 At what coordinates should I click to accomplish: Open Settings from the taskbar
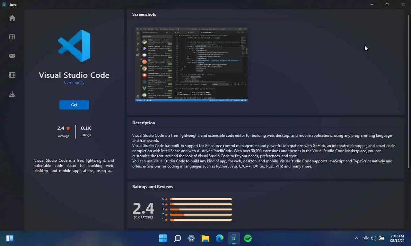(x=191, y=238)
